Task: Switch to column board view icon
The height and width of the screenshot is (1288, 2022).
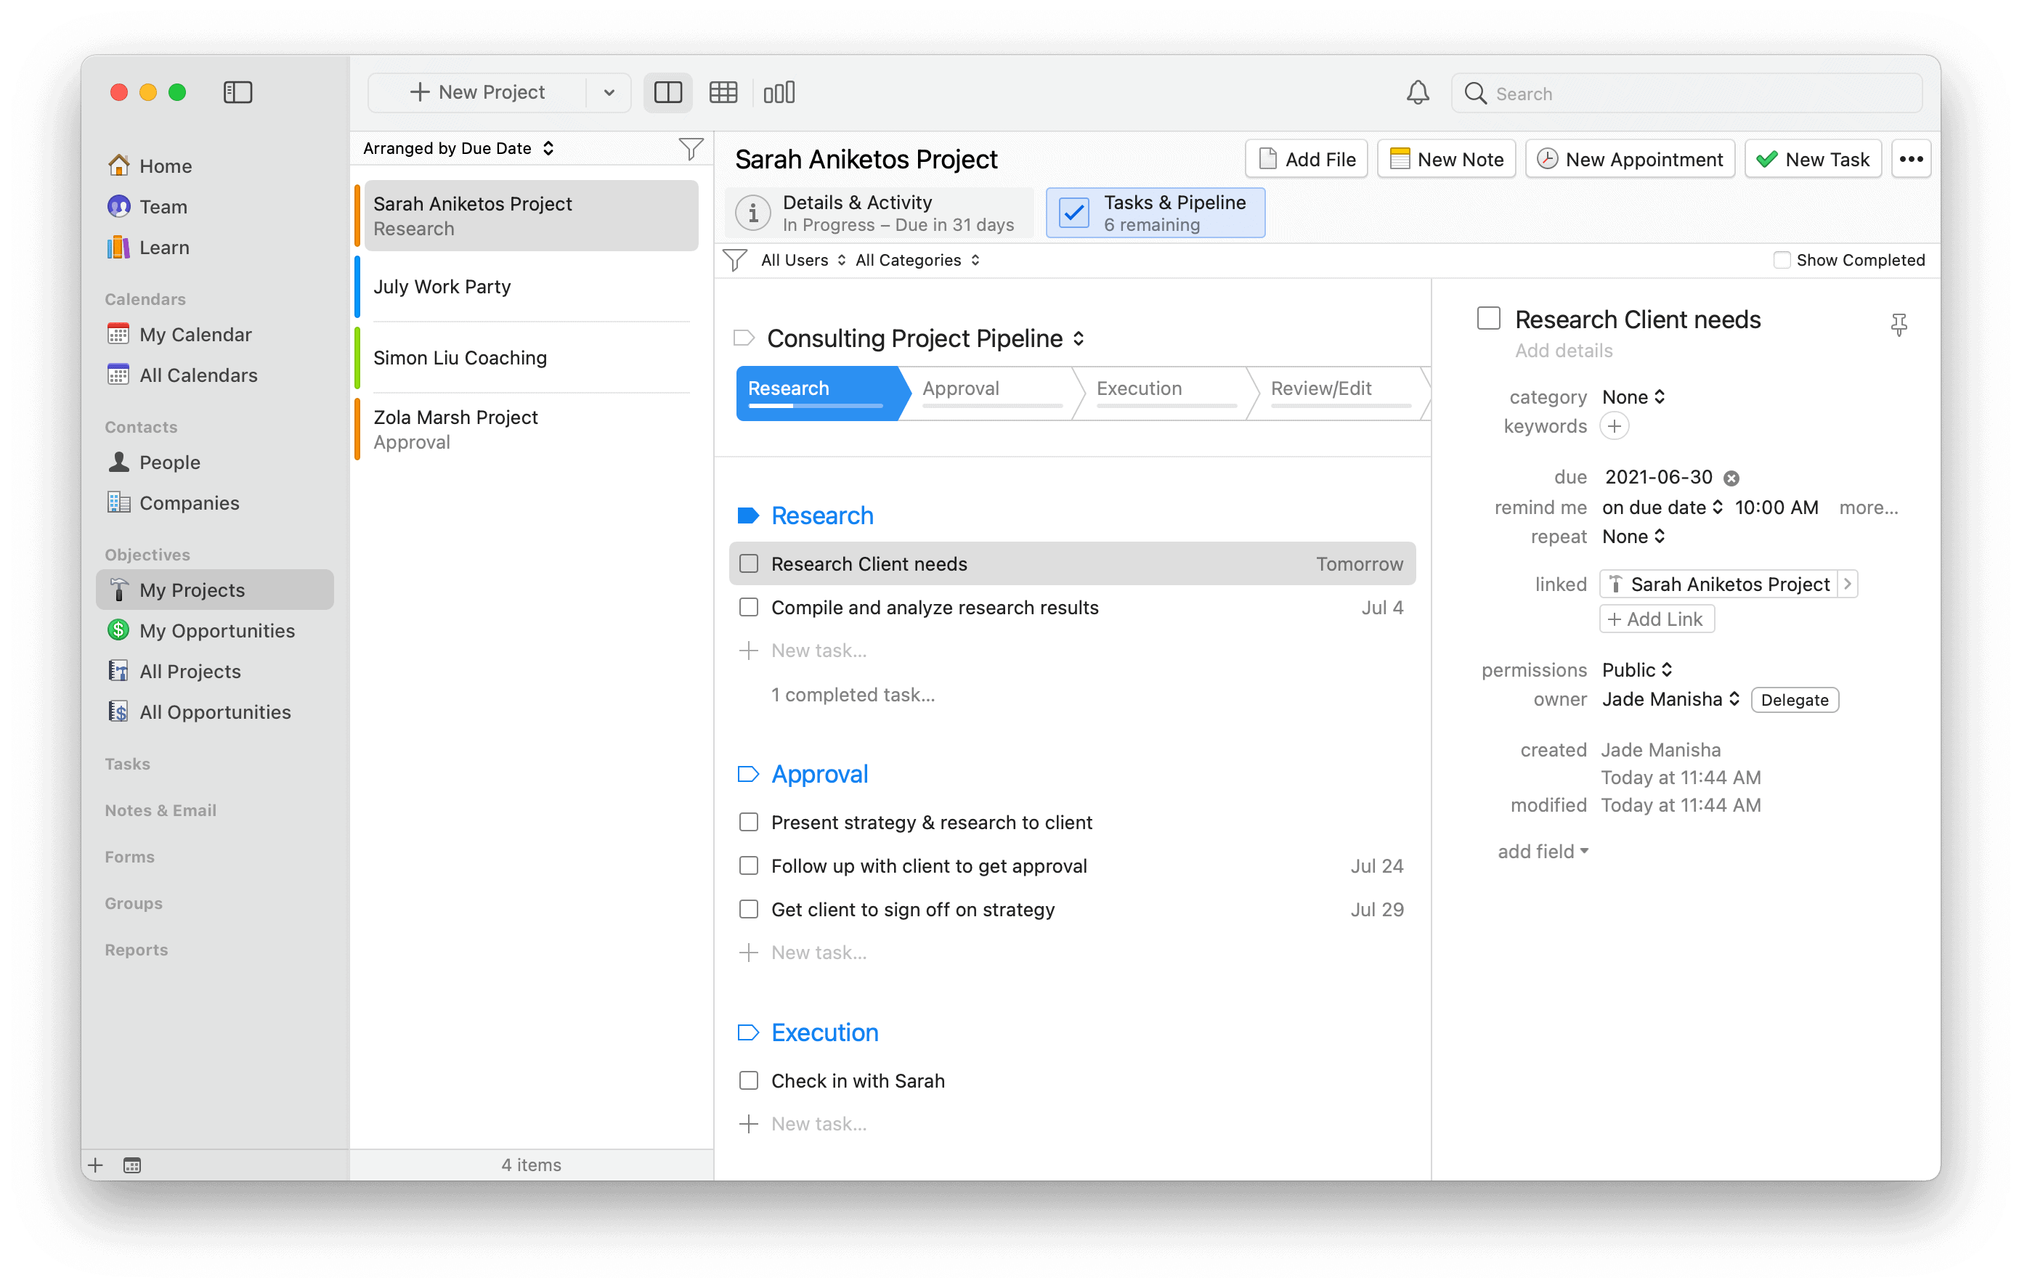Action: (779, 92)
